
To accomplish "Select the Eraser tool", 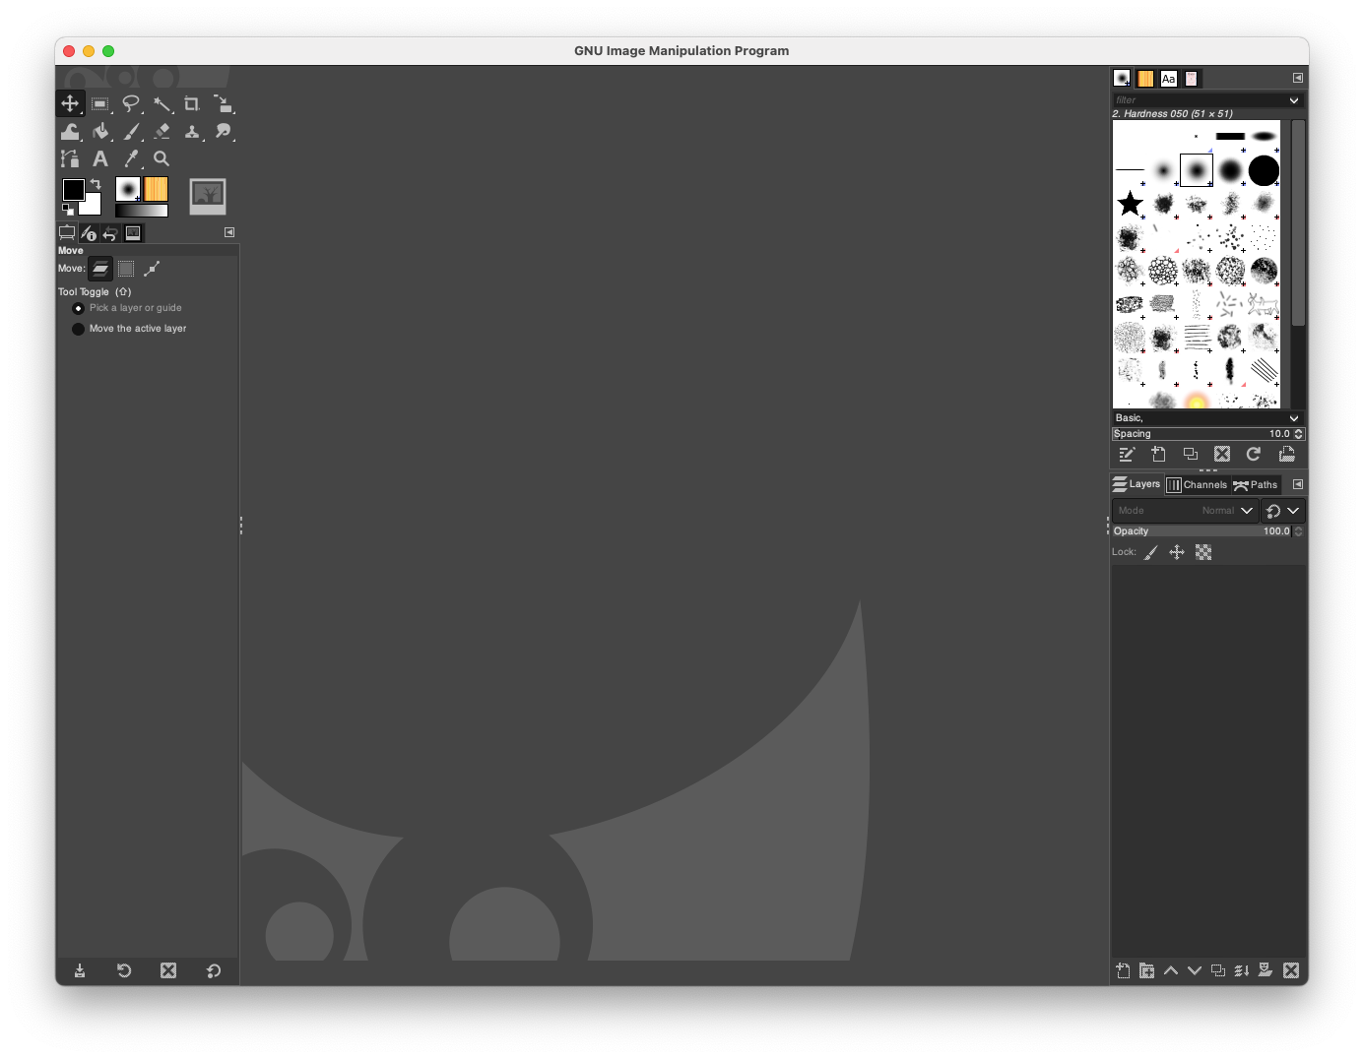I will pos(162,131).
